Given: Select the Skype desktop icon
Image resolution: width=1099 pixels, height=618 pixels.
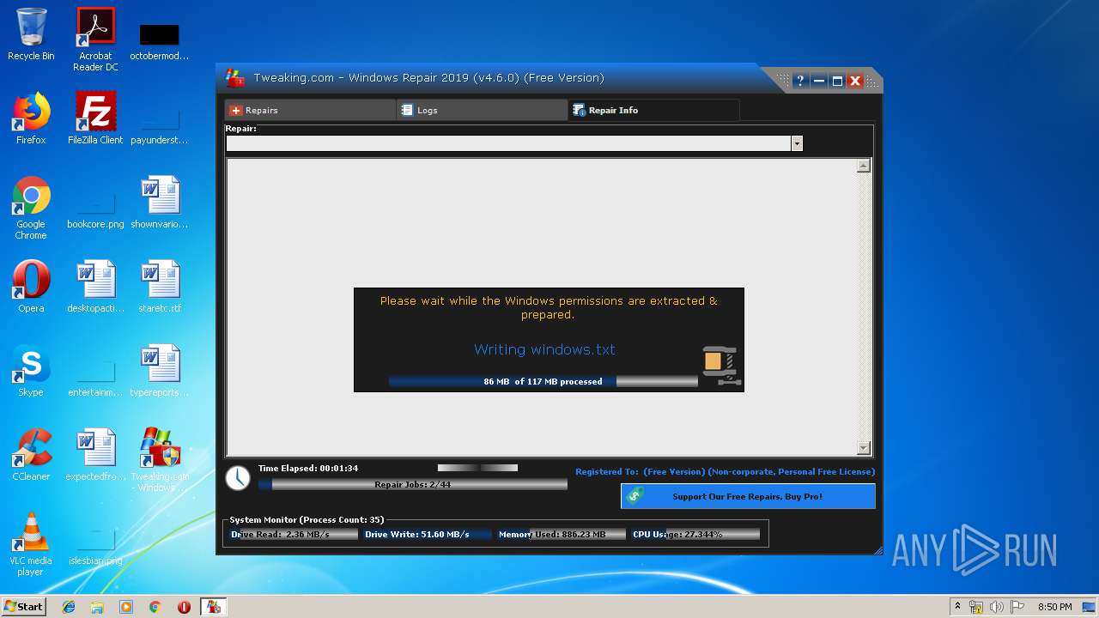Looking at the screenshot, I should pyautogui.click(x=31, y=371).
